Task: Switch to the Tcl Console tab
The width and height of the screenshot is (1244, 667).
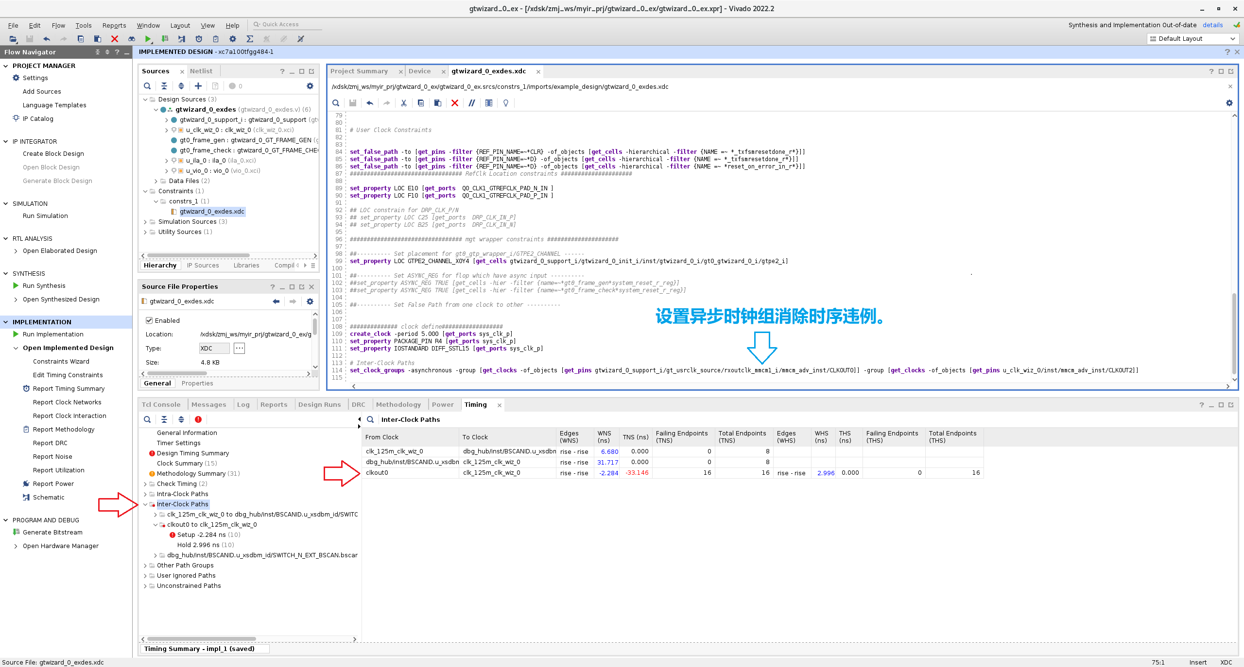Action: point(161,404)
